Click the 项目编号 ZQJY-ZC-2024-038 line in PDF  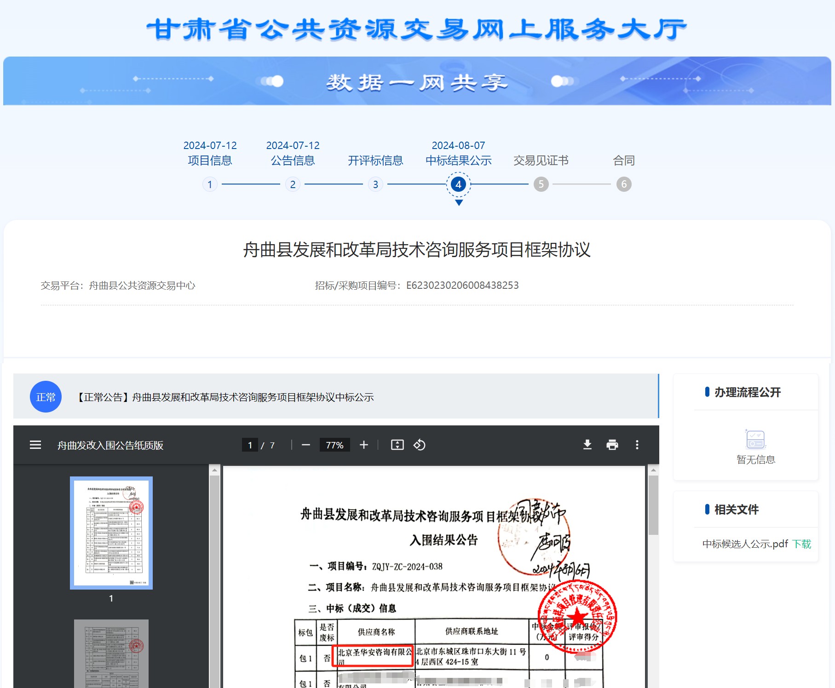376,566
